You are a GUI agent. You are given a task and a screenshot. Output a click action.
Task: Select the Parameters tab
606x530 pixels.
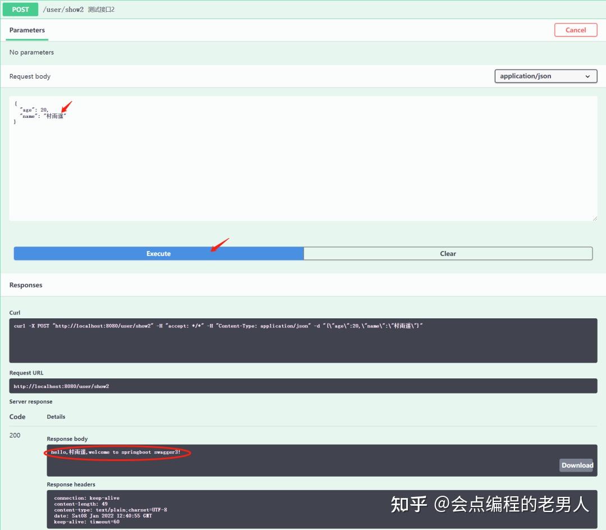(x=26, y=30)
